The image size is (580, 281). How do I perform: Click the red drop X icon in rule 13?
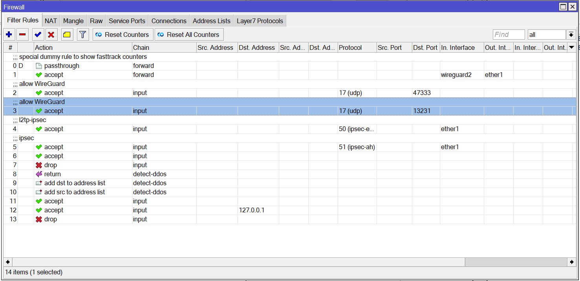click(39, 219)
